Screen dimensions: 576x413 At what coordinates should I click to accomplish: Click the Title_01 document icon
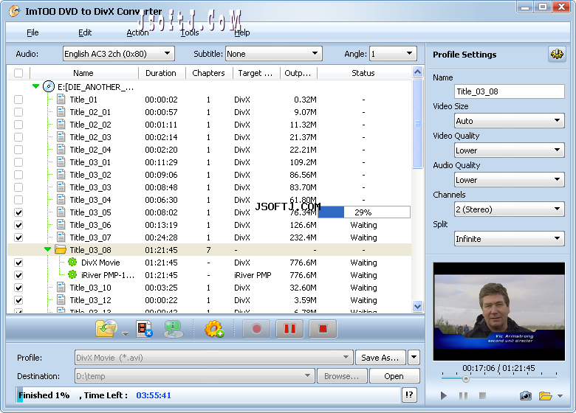61,99
